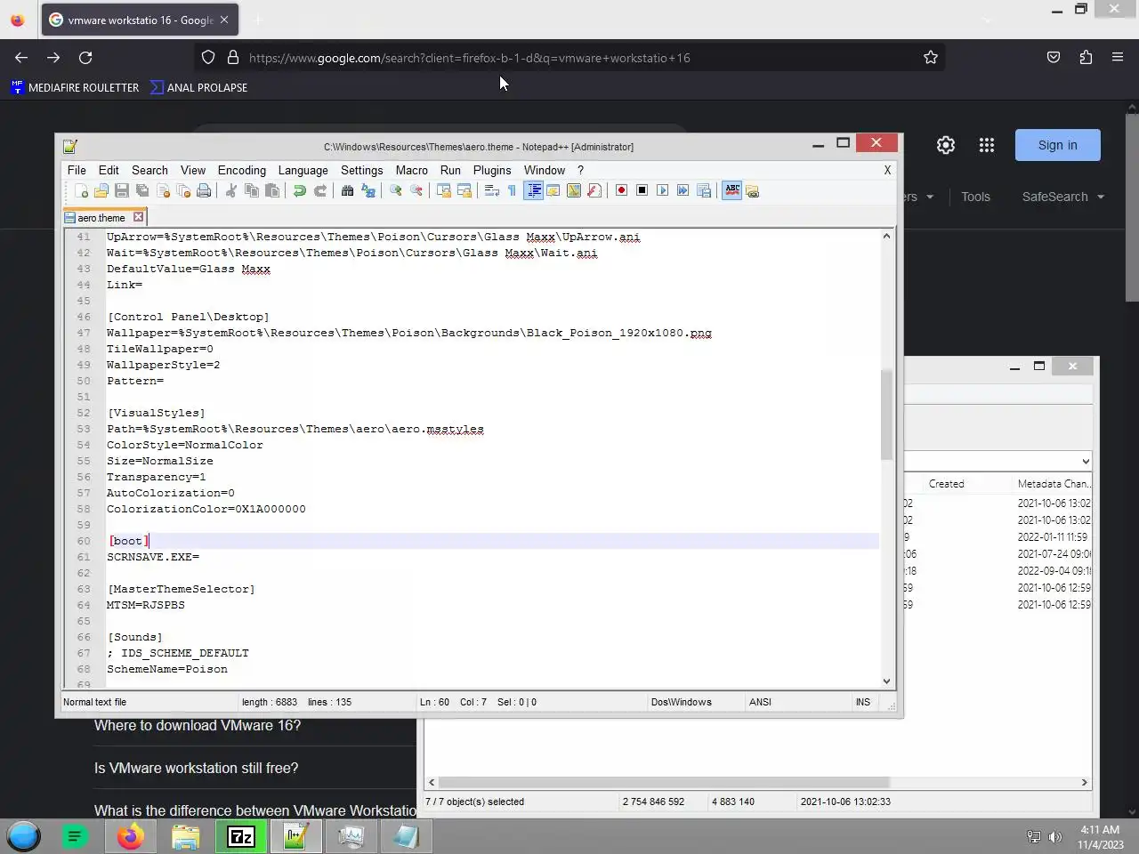Open the Macro menu
This screenshot has width=1139, height=854.
411,170
